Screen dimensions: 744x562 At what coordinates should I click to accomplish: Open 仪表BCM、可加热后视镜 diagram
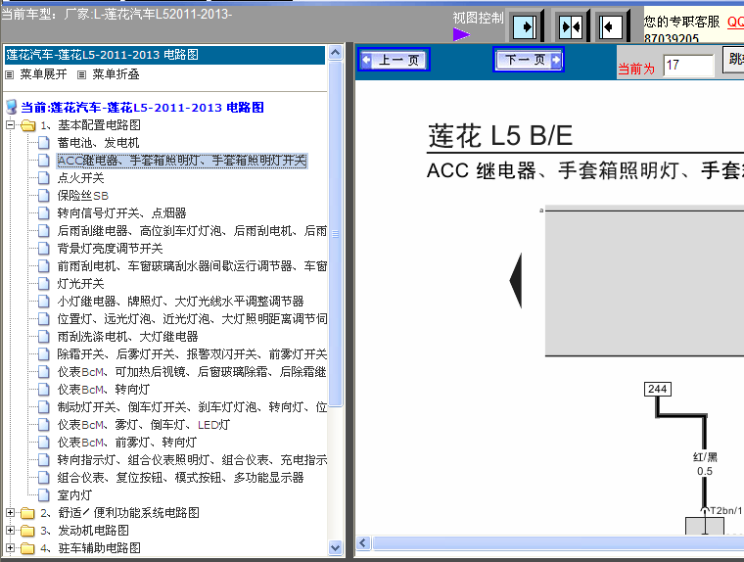click(192, 372)
